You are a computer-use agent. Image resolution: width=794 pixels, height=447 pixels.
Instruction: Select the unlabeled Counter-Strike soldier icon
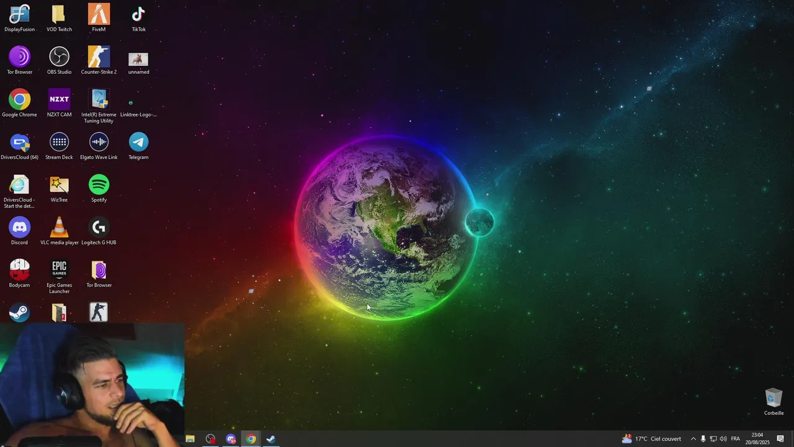99,312
